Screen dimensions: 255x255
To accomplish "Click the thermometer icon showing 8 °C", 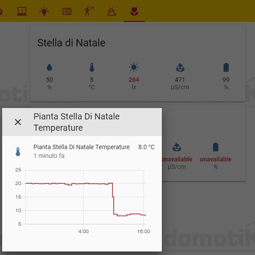I will [x=92, y=67].
